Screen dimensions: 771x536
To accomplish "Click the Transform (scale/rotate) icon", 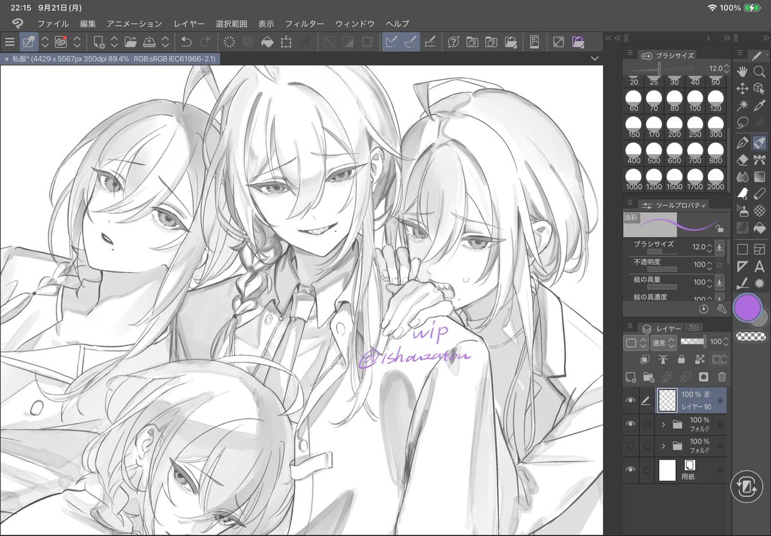I will click(286, 42).
